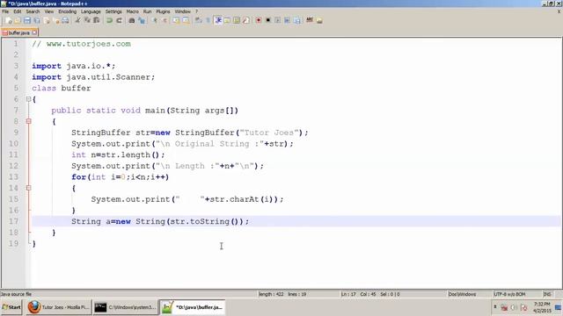The width and height of the screenshot is (563, 316).
Task: Save the file with the Save icon
Action: click(x=27, y=20)
